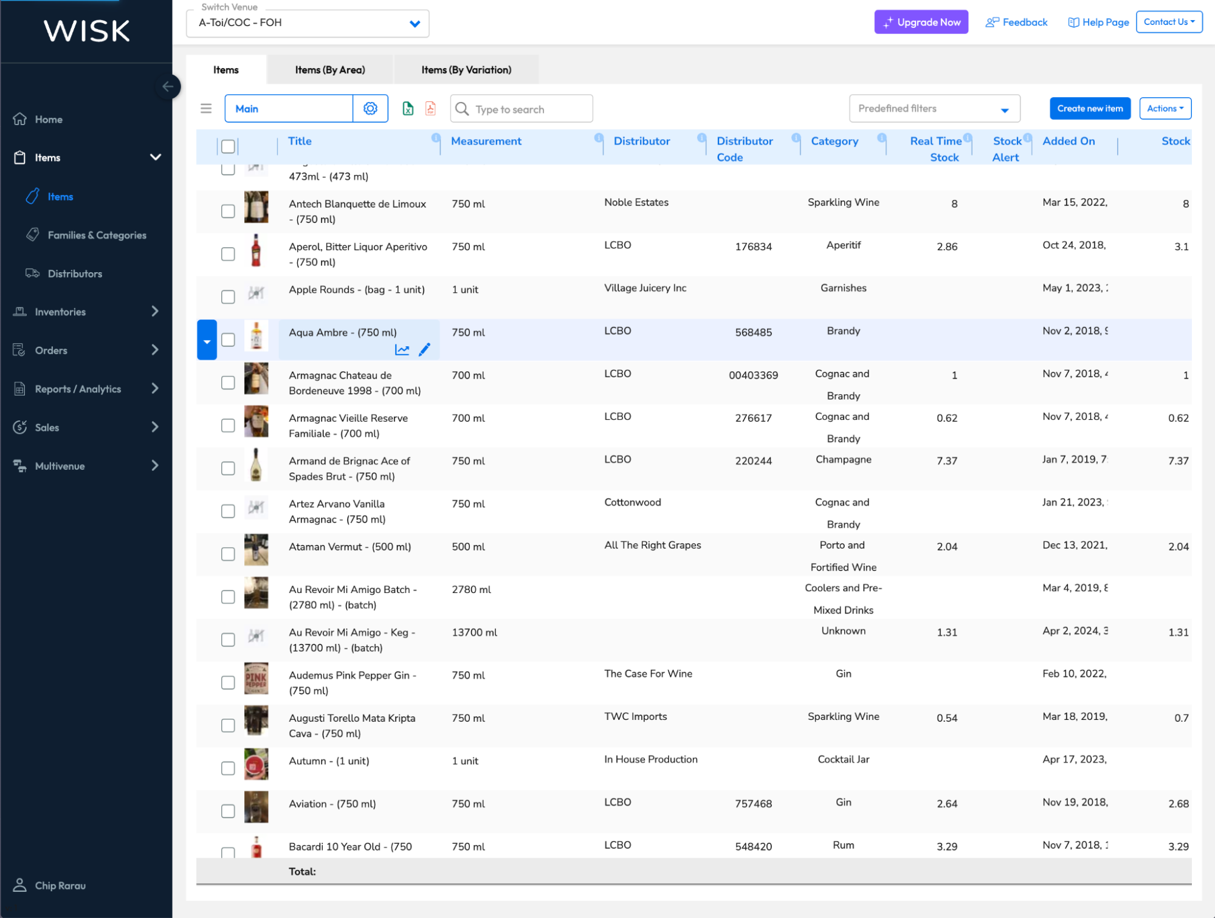Edit the Aqua Ambre item with pencil icon
The width and height of the screenshot is (1215, 918).
tap(424, 349)
